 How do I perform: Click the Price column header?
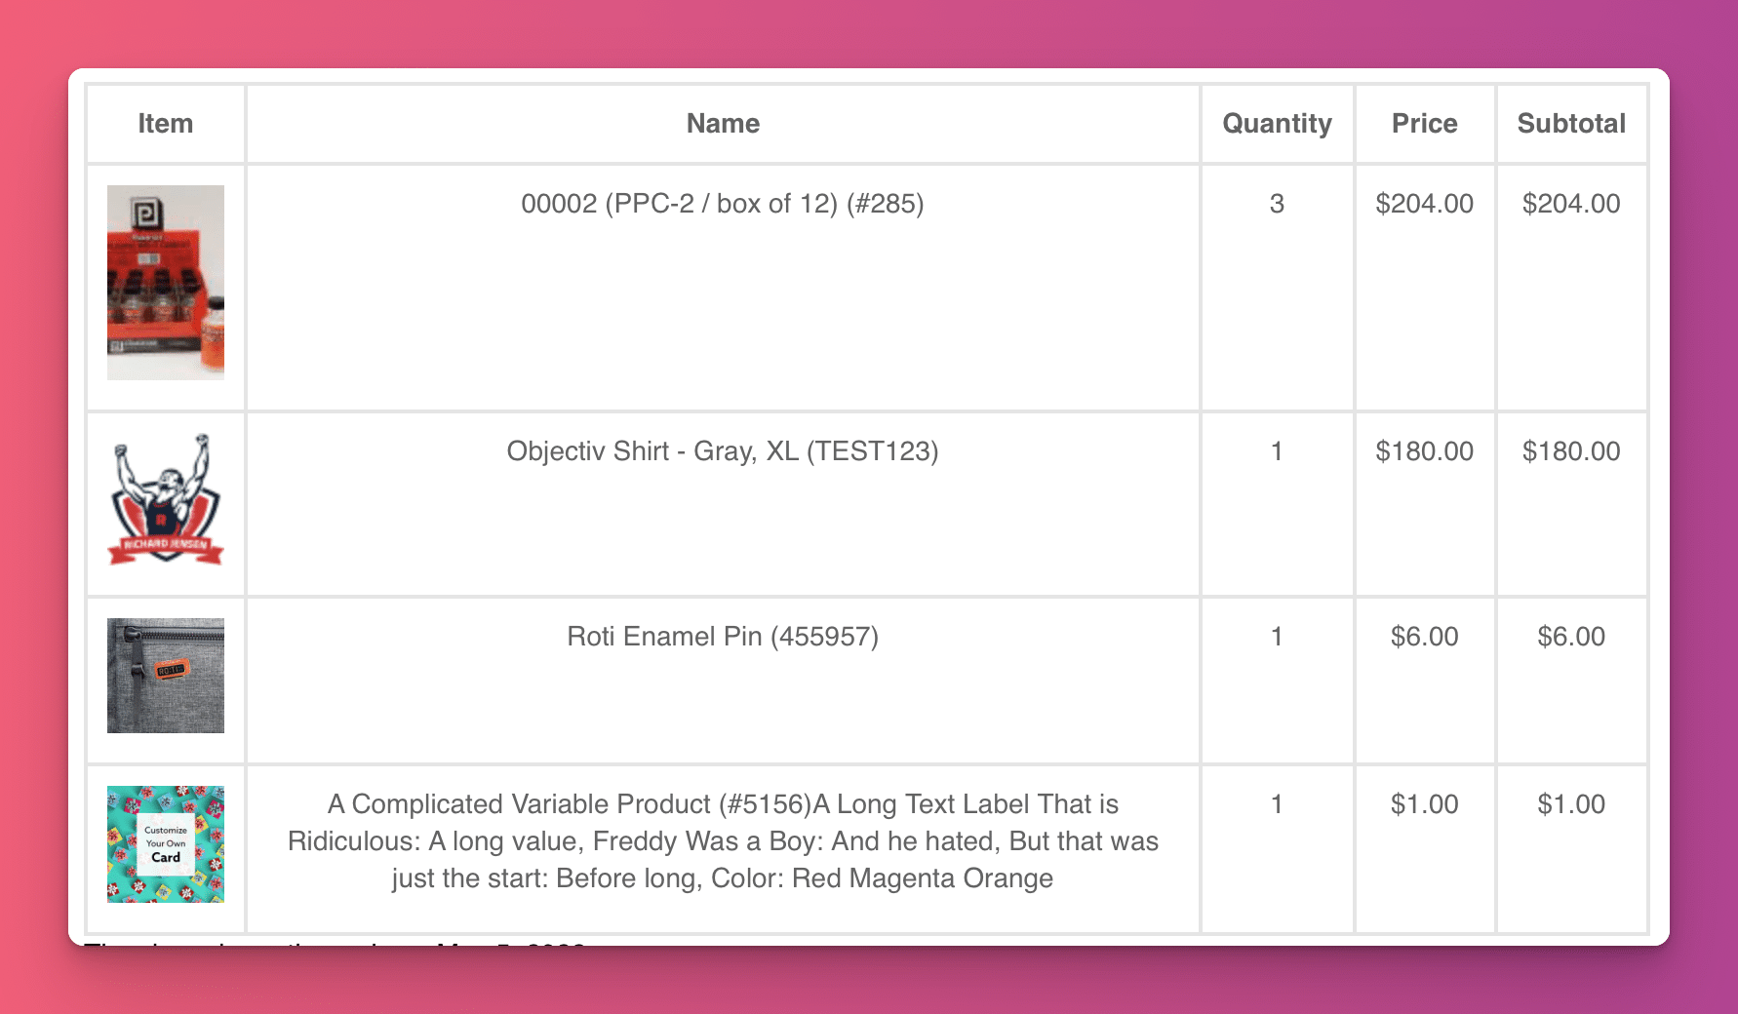pyautogui.click(x=1424, y=124)
